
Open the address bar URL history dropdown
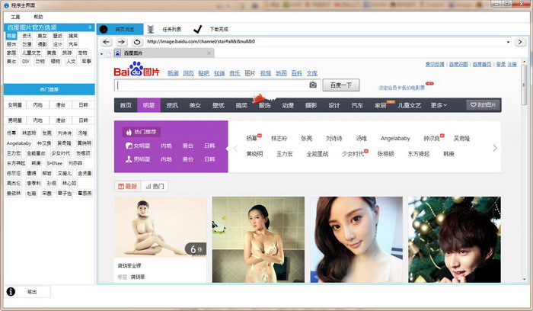coord(508,42)
